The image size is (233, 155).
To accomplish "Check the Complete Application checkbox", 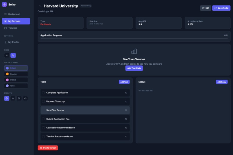I will pyautogui.click(x=43, y=93).
